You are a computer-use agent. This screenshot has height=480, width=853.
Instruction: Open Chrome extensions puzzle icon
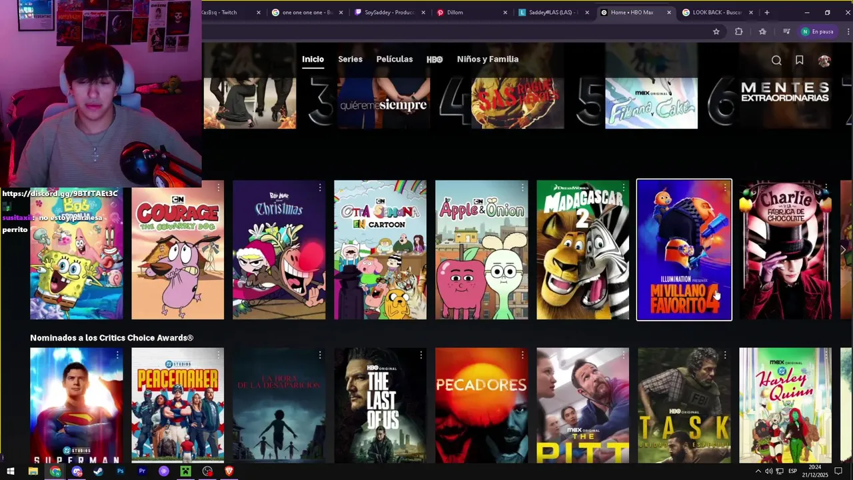click(738, 31)
